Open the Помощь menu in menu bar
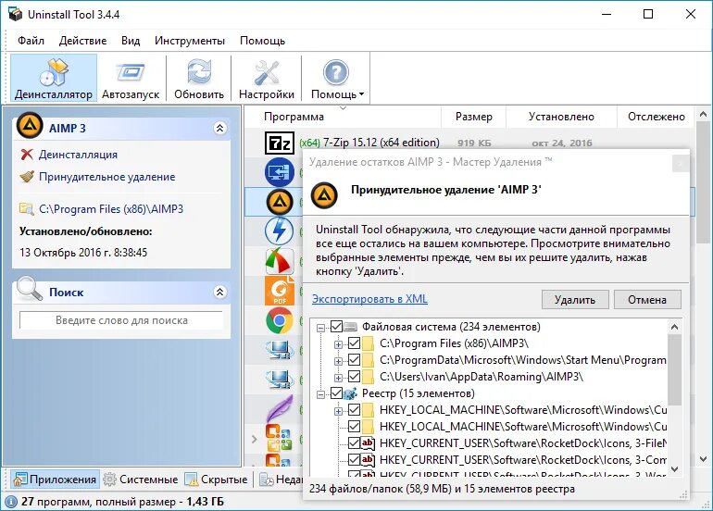This screenshot has height=511, width=713. point(262,41)
